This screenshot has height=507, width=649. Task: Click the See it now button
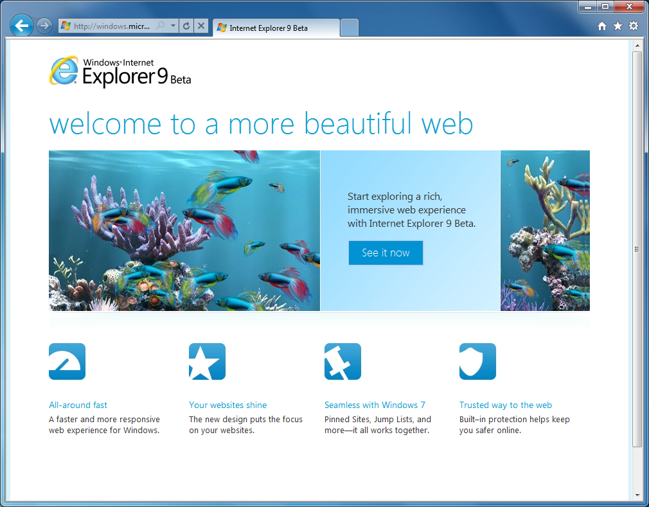point(386,253)
